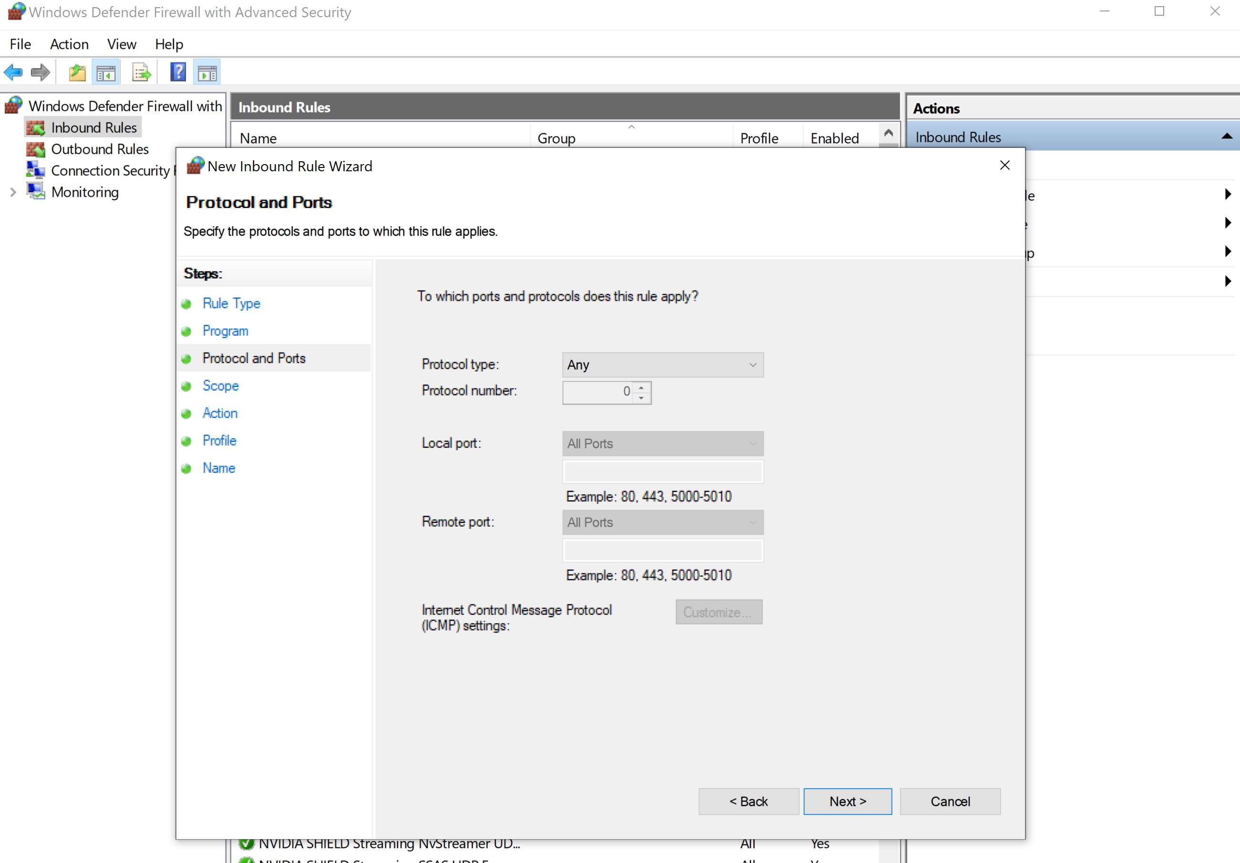
Task: Click the Forward arrow toolbar icon
Action: [x=40, y=73]
